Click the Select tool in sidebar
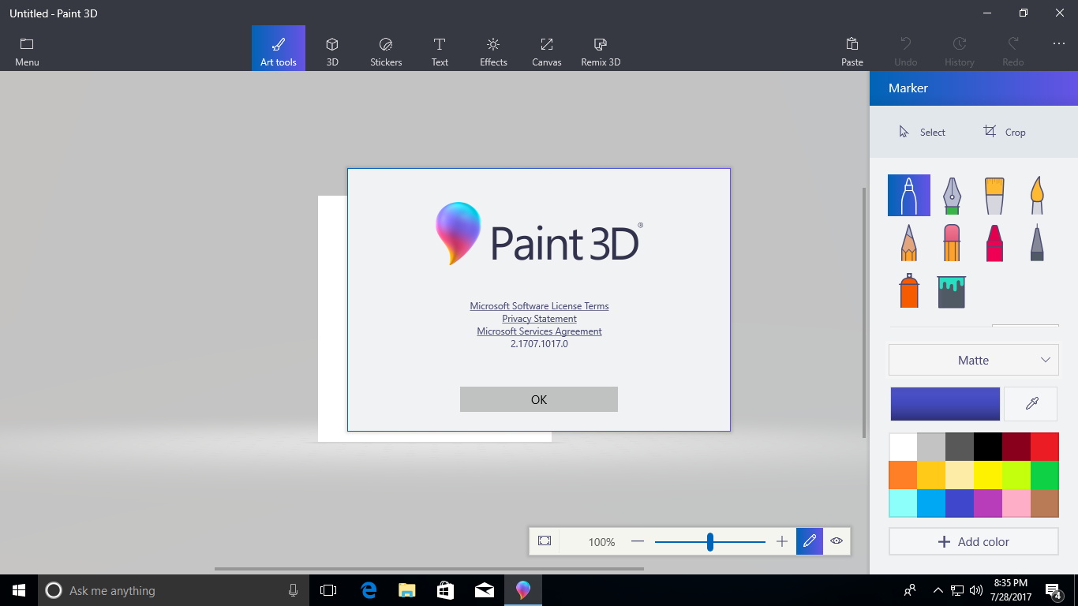Viewport: 1078px width, 606px height. (922, 132)
